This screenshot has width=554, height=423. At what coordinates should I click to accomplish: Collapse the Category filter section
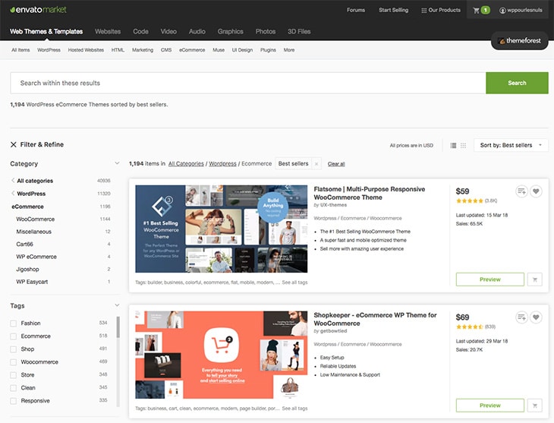(117, 163)
